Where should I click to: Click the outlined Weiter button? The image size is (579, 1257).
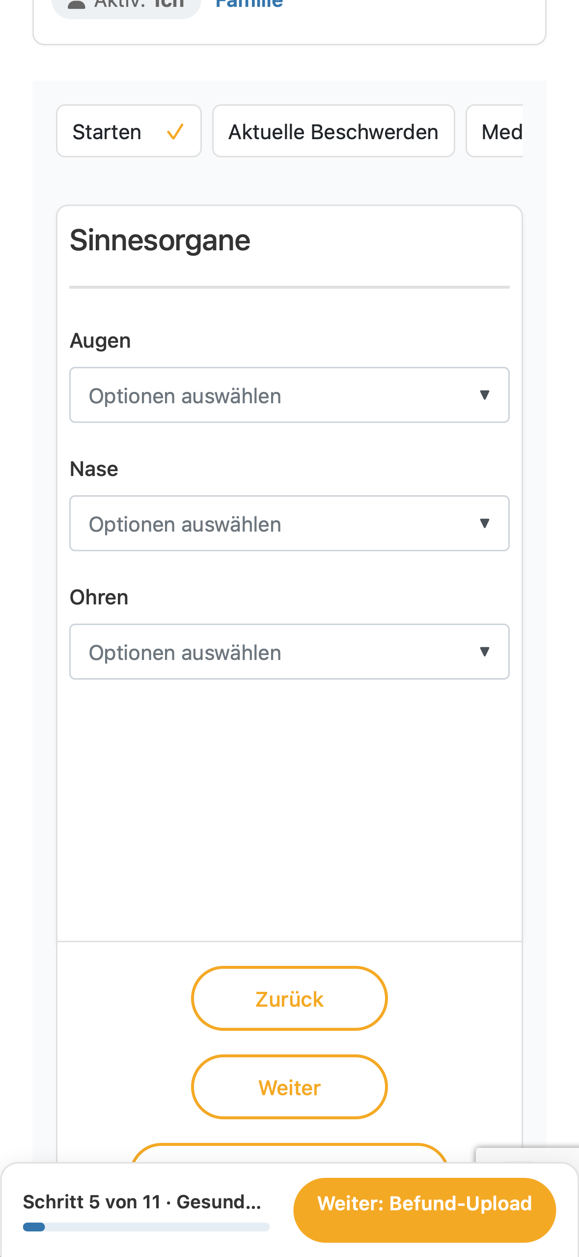(289, 1087)
